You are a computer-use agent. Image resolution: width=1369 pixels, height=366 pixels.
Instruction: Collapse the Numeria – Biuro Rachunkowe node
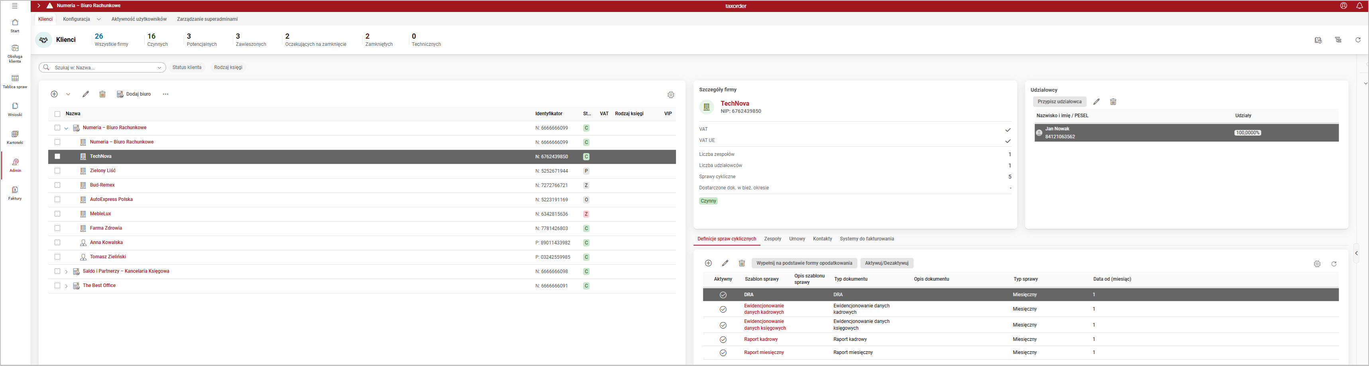tap(67, 128)
